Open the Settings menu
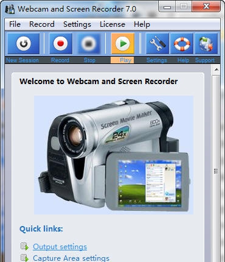225x262 pixels. click(77, 24)
